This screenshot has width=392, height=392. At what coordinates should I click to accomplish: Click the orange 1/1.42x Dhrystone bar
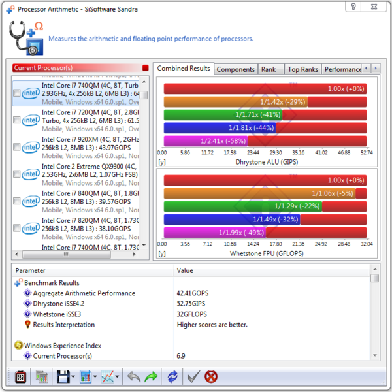(235, 102)
